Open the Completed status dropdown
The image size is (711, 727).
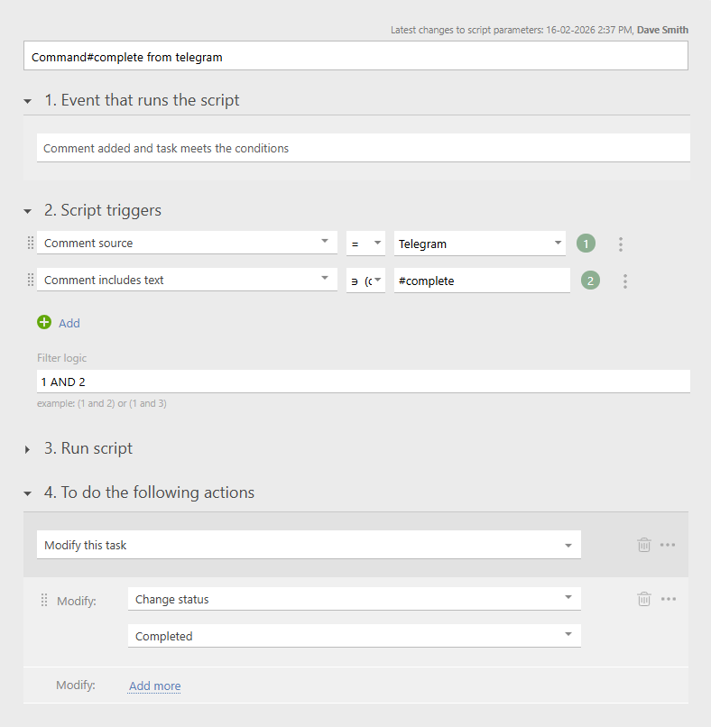point(354,636)
